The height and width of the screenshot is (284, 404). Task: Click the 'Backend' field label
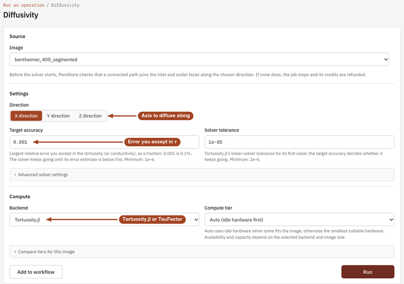click(19, 208)
